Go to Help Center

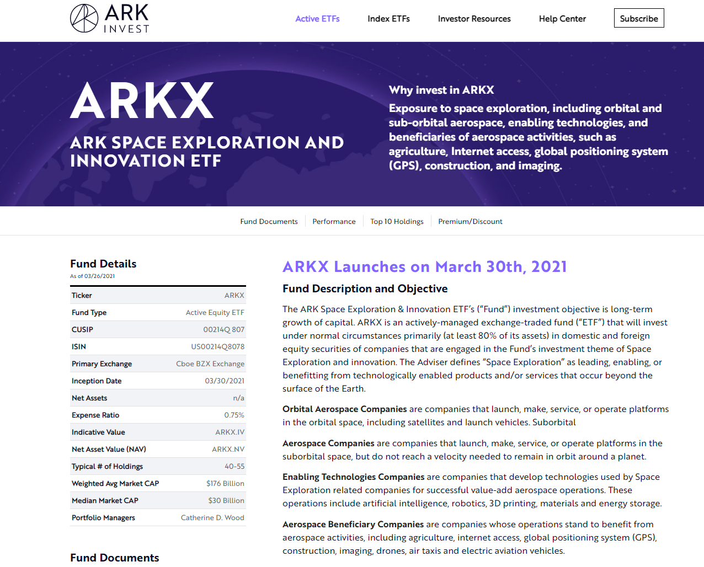point(562,19)
